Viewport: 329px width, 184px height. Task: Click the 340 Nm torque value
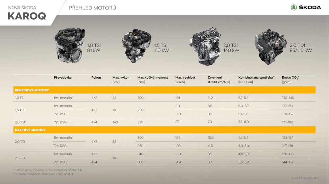tap(140, 154)
